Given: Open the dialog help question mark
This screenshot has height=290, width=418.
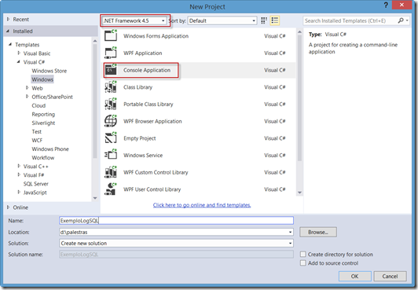Looking at the screenshot, I should pos(386,5).
